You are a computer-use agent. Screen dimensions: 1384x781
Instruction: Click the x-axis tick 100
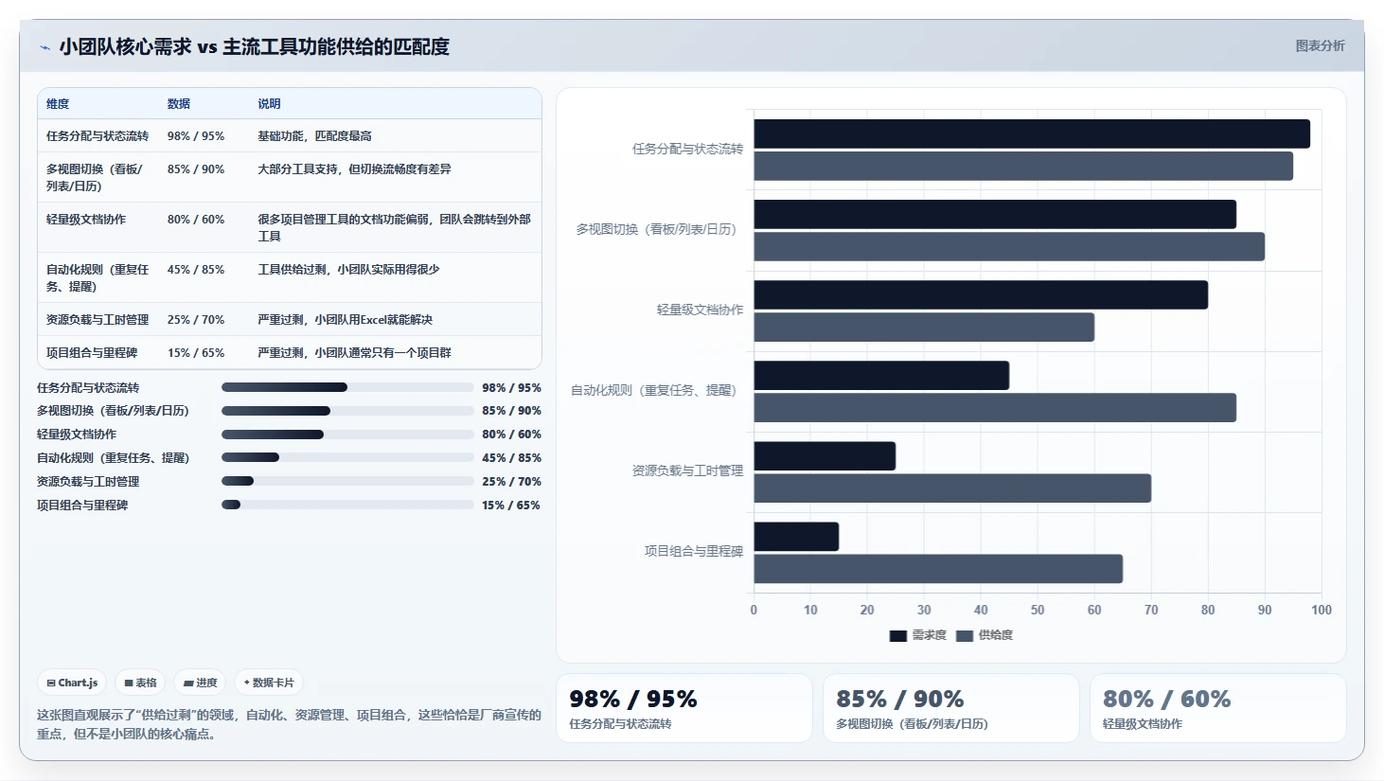pos(1322,610)
